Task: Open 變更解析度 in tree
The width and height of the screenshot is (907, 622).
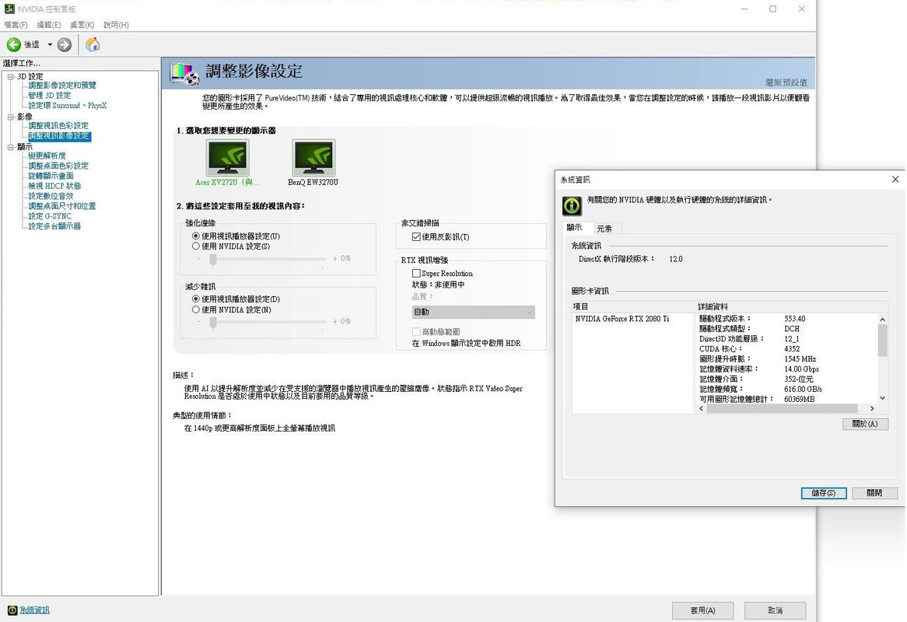Action: click(x=47, y=155)
